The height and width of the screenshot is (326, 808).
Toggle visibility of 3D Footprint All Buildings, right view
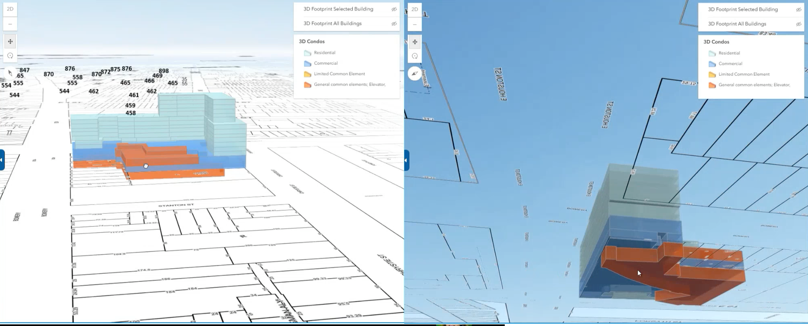pyautogui.click(x=798, y=24)
